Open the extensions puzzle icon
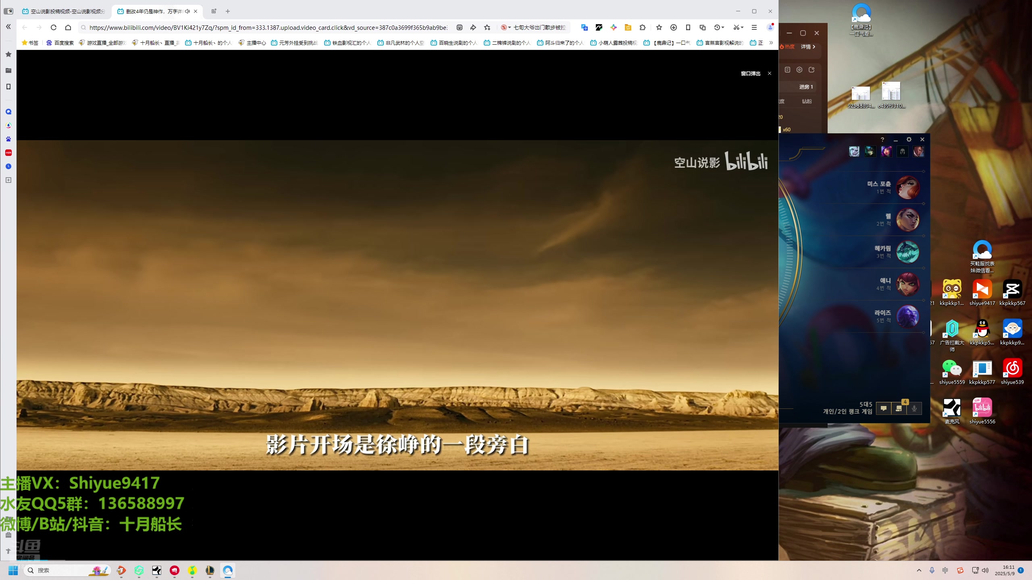 (643, 27)
